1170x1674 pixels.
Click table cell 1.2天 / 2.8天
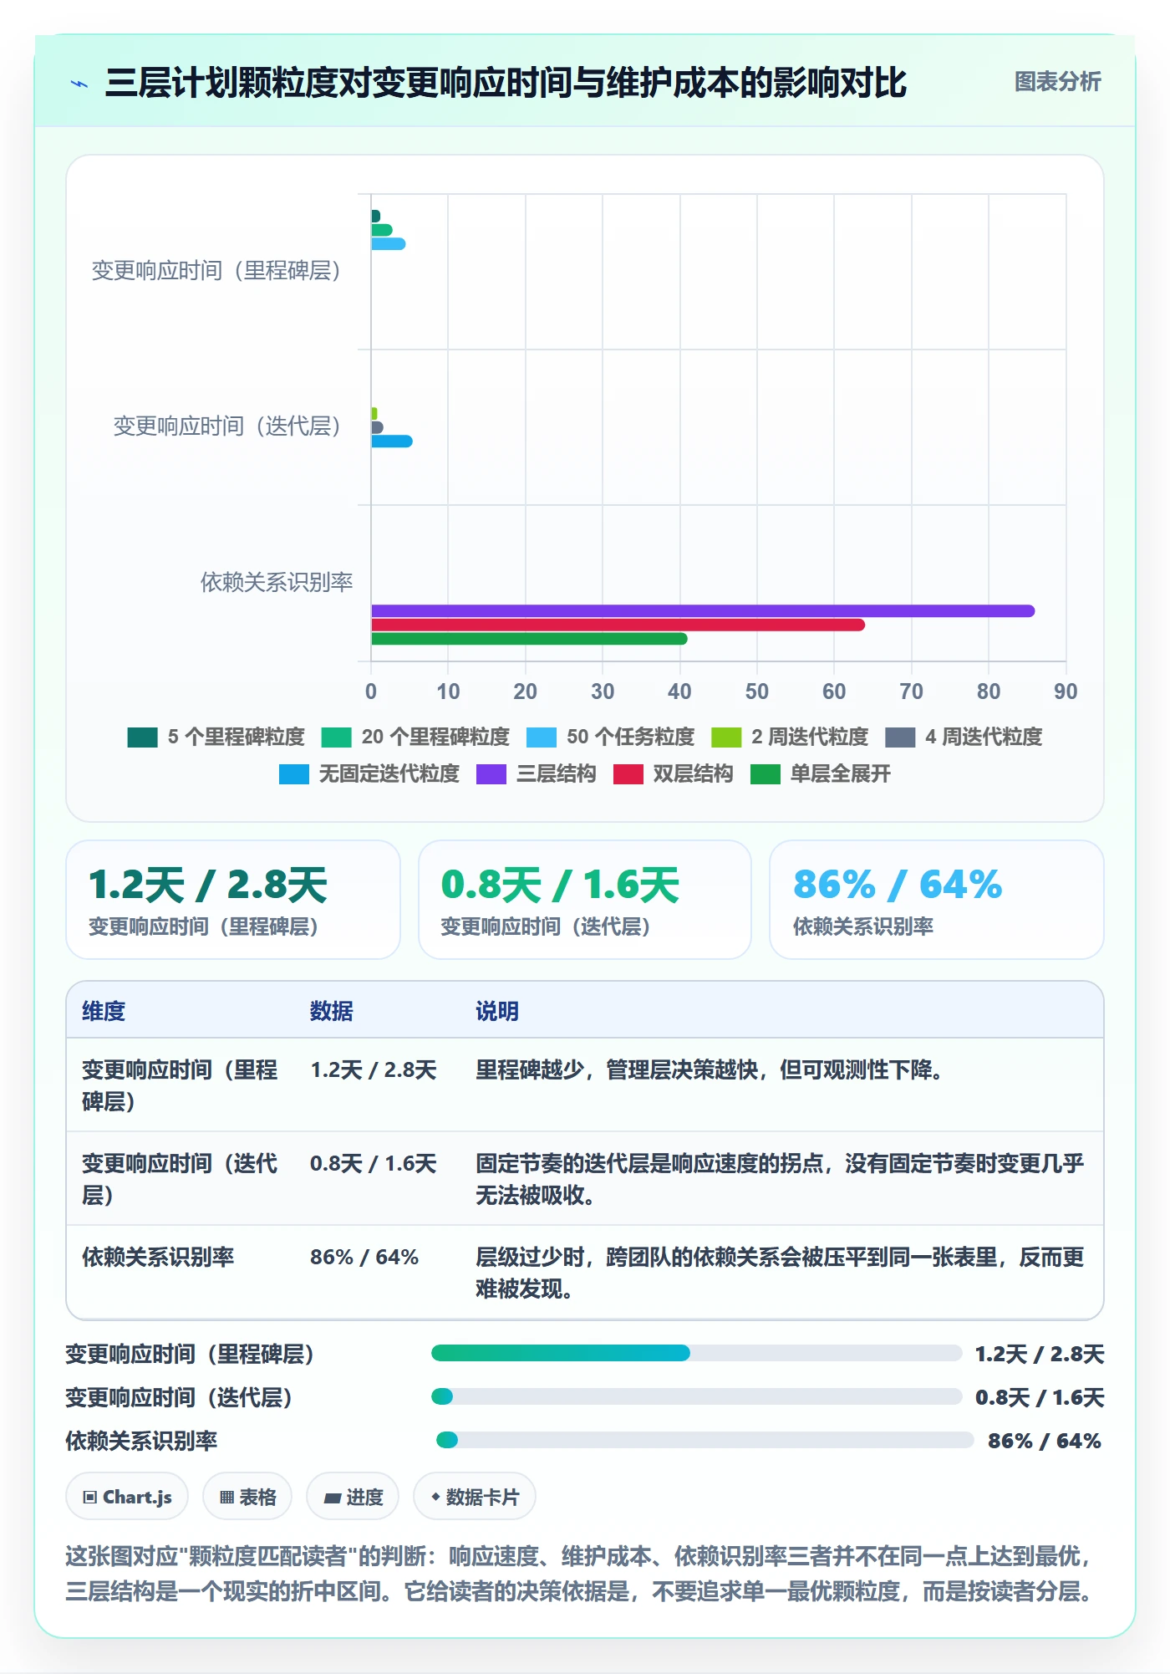coord(374,1070)
